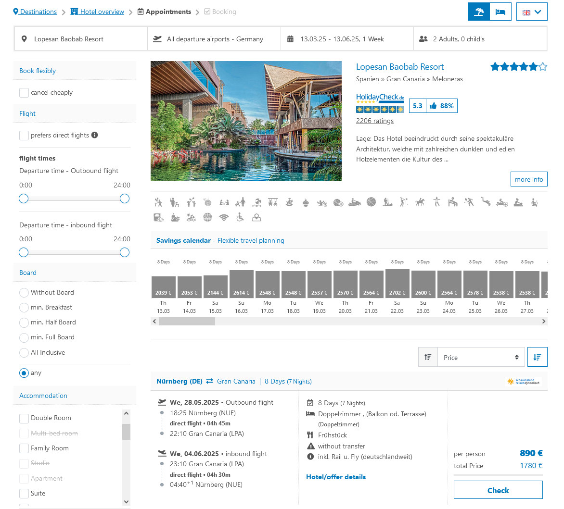Open the 2206 ratings link

coord(374,121)
